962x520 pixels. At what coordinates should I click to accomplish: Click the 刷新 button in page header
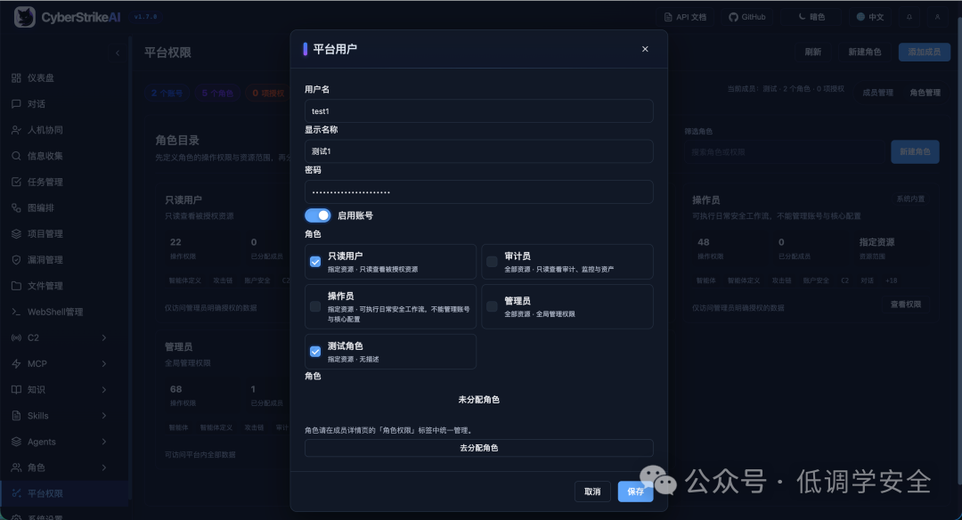[x=813, y=53]
